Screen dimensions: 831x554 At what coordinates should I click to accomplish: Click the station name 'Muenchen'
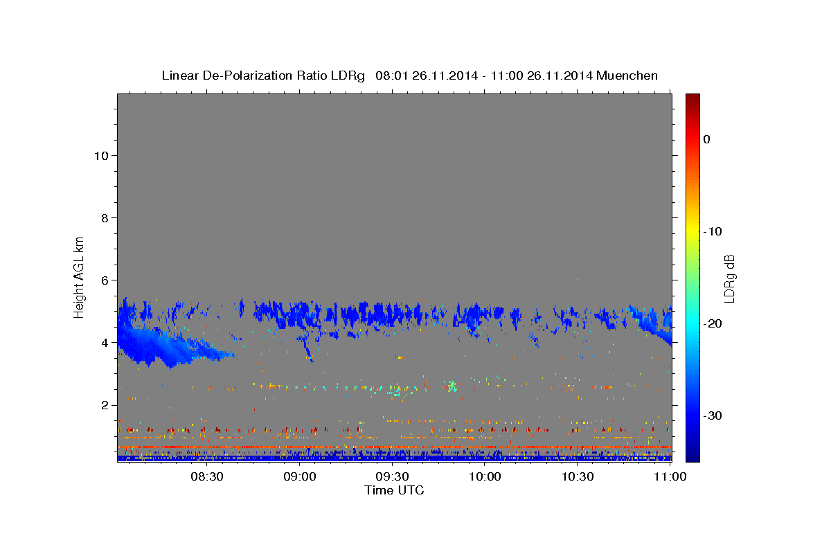pyautogui.click(x=627, y=75)
